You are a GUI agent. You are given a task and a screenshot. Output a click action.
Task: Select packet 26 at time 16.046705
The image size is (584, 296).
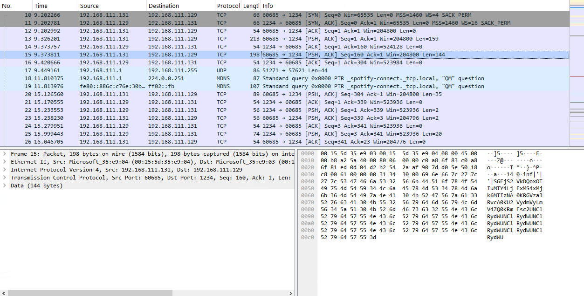(x=284, y=142)
